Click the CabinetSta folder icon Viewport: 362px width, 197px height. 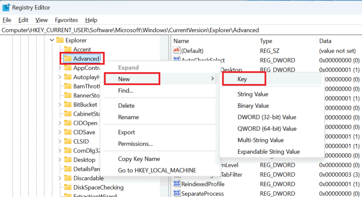[67, 114]
